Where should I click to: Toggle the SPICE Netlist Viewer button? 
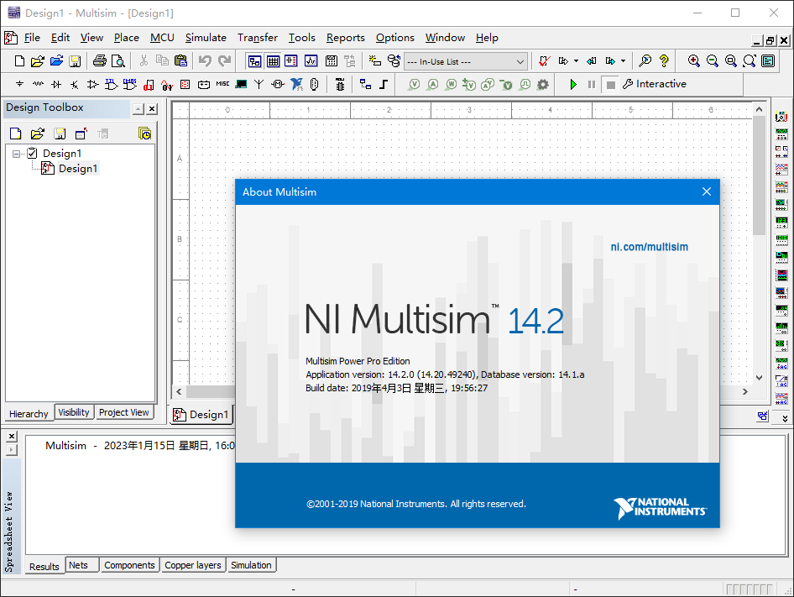(x=291, y=61)
